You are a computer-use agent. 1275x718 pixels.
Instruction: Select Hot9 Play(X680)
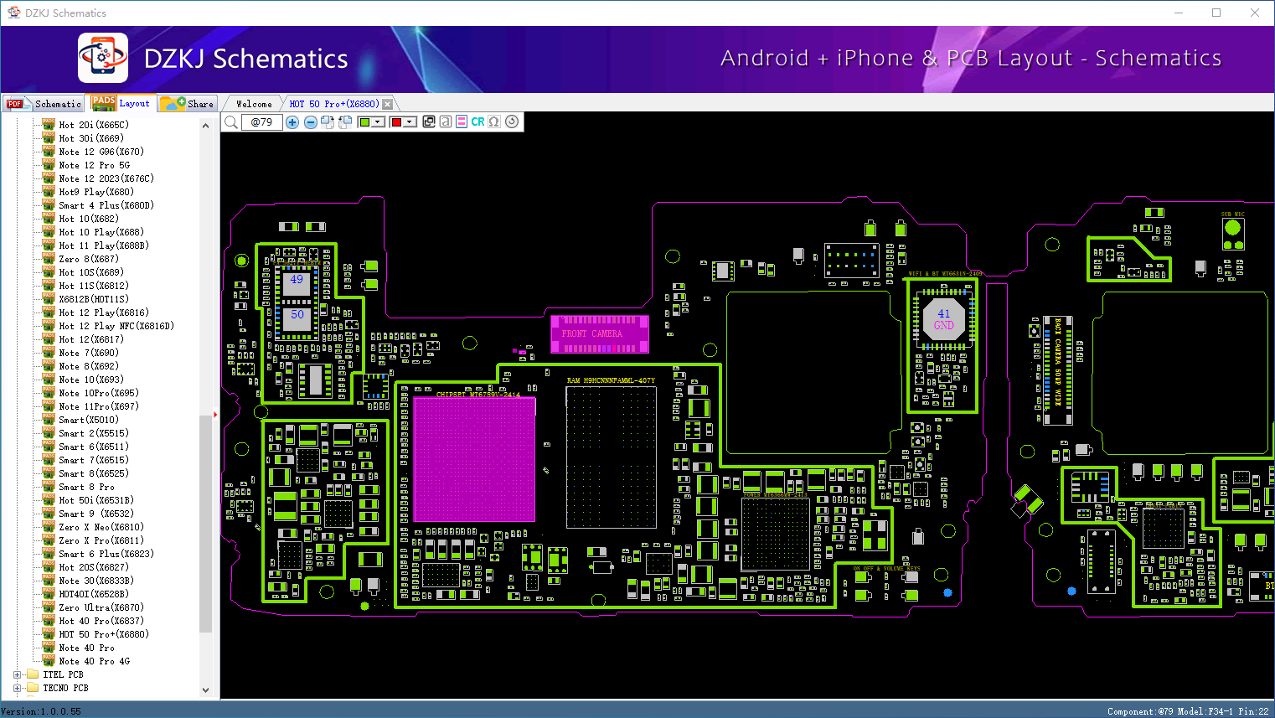(x=96, y=192)
